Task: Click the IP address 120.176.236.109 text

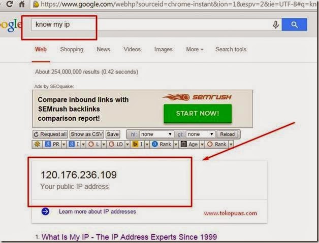Action: click(79, 175)
